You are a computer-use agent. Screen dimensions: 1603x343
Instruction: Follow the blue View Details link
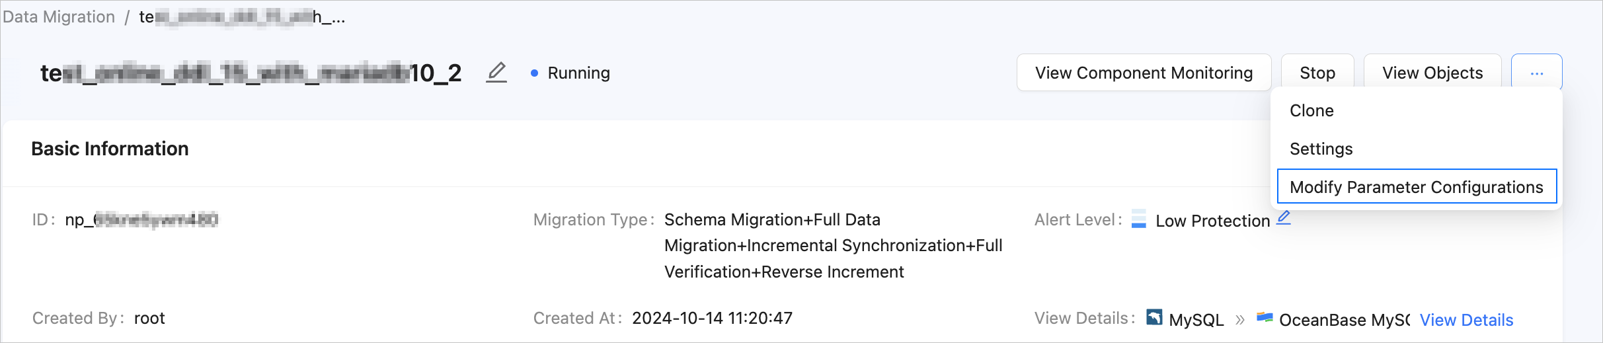click(x=1466, y=320)
